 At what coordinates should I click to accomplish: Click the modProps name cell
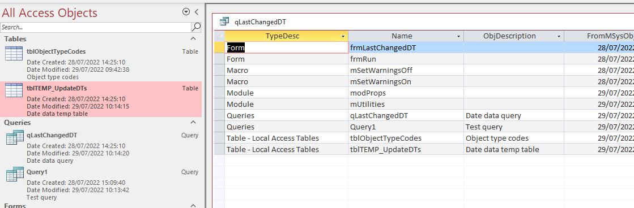pos(406,93)
